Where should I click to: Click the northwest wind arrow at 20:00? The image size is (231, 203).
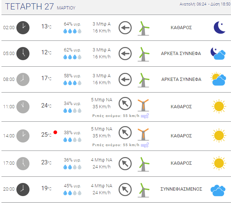pos(125,189)
